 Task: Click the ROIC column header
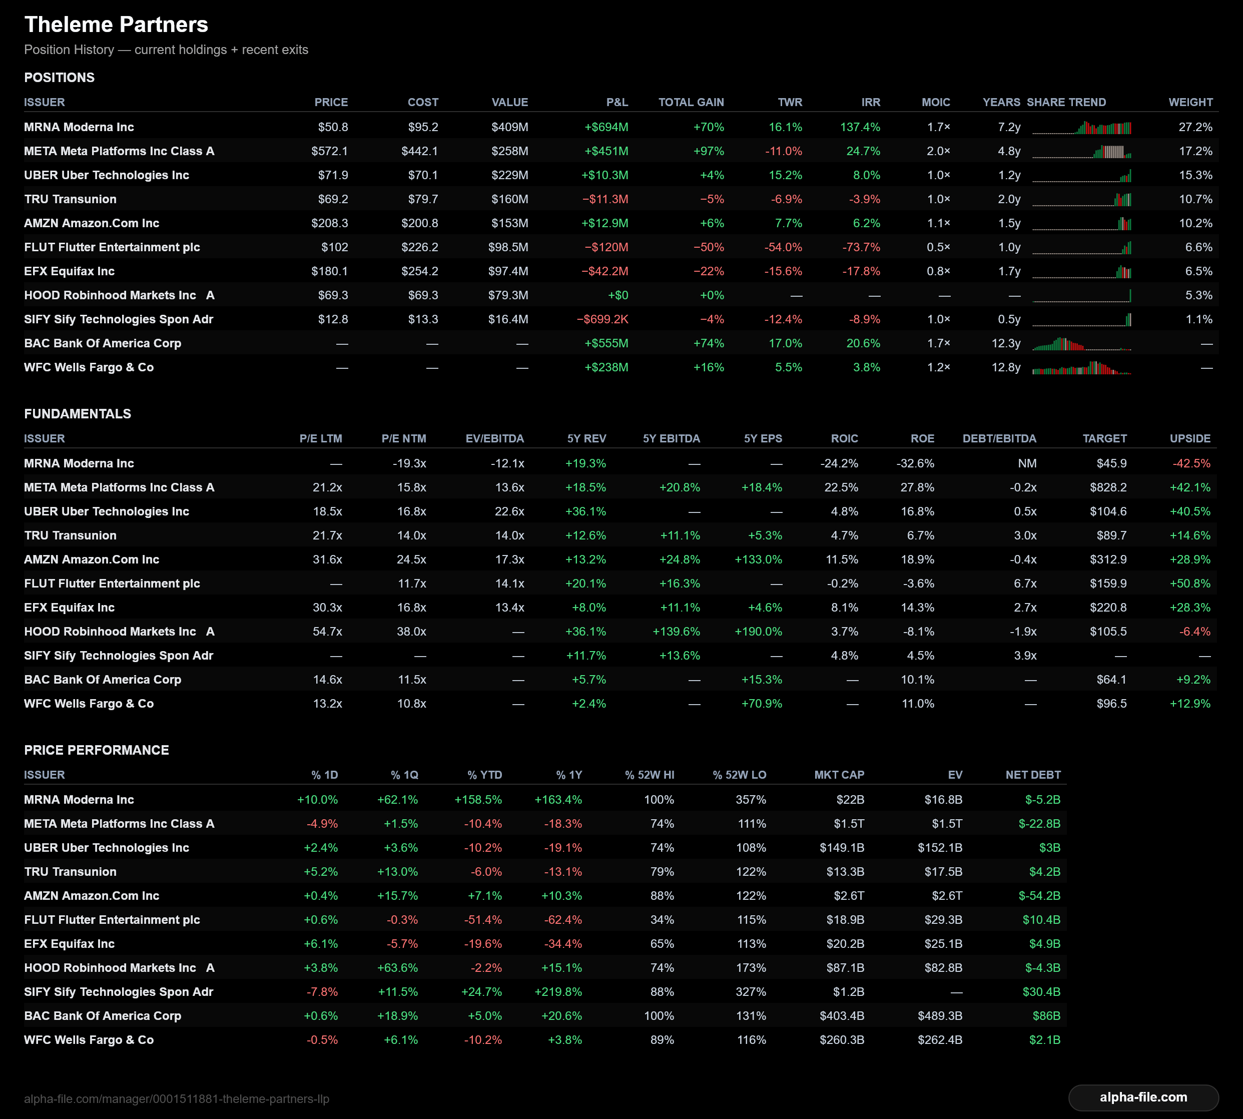click(x=845, y=438)
